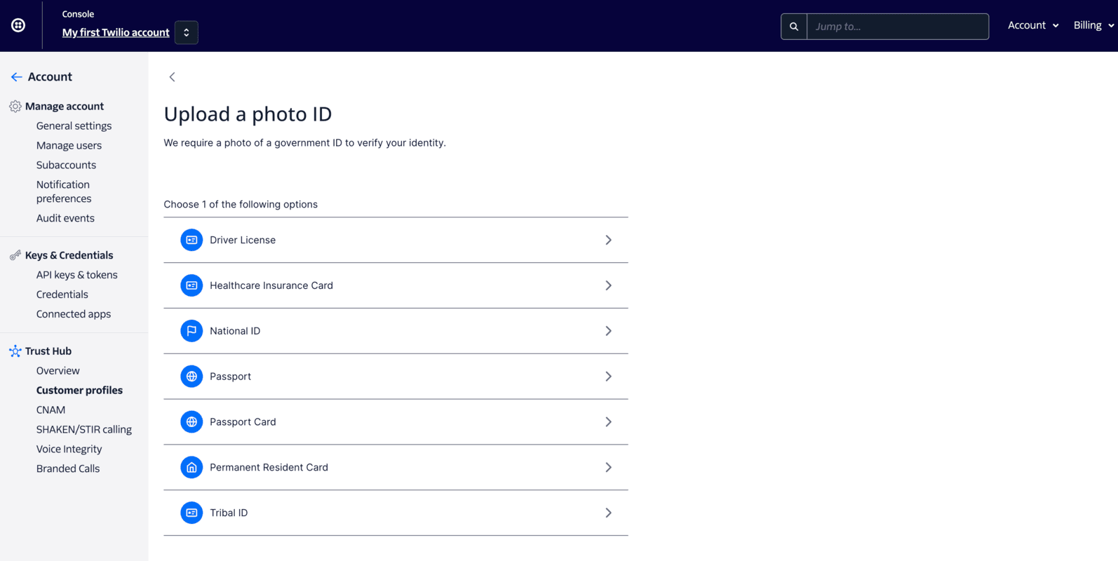Click My first Twilio account link
Viewport: 1118px width, 561px height.
click(116, 32)
